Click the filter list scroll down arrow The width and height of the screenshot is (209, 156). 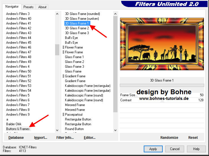point(115,130)
